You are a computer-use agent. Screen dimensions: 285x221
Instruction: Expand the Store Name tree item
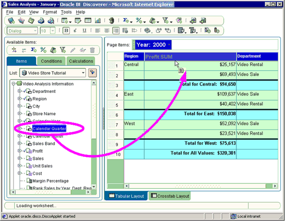(x=19, y=114)
